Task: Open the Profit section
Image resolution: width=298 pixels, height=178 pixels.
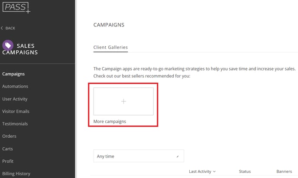Action: pyautogui.click(x=8, y=161)
